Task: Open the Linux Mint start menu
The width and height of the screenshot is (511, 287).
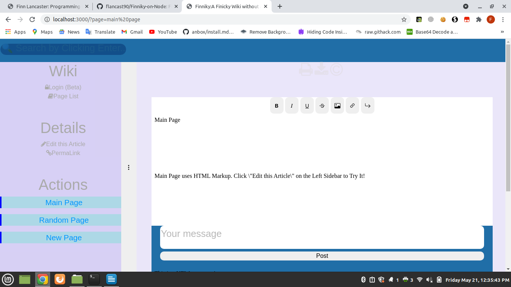Action: click(8, 279)
